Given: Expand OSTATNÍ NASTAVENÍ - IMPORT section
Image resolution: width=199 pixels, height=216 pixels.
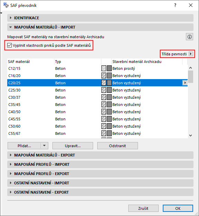Looking at the screenshot, I should pyautogui.click(x=100, y=183).
